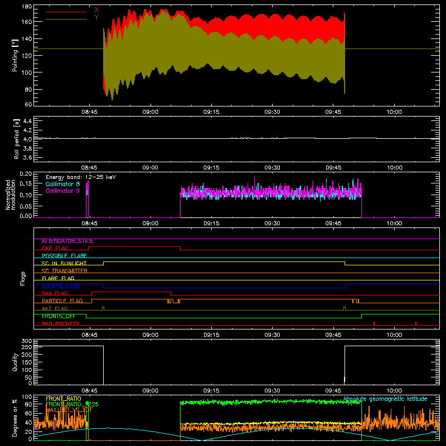Select 'Energy band: 12-25 keV' annotation
This screenshot has height=446, width=446.
pyautogui.click(x=81, y=177)
